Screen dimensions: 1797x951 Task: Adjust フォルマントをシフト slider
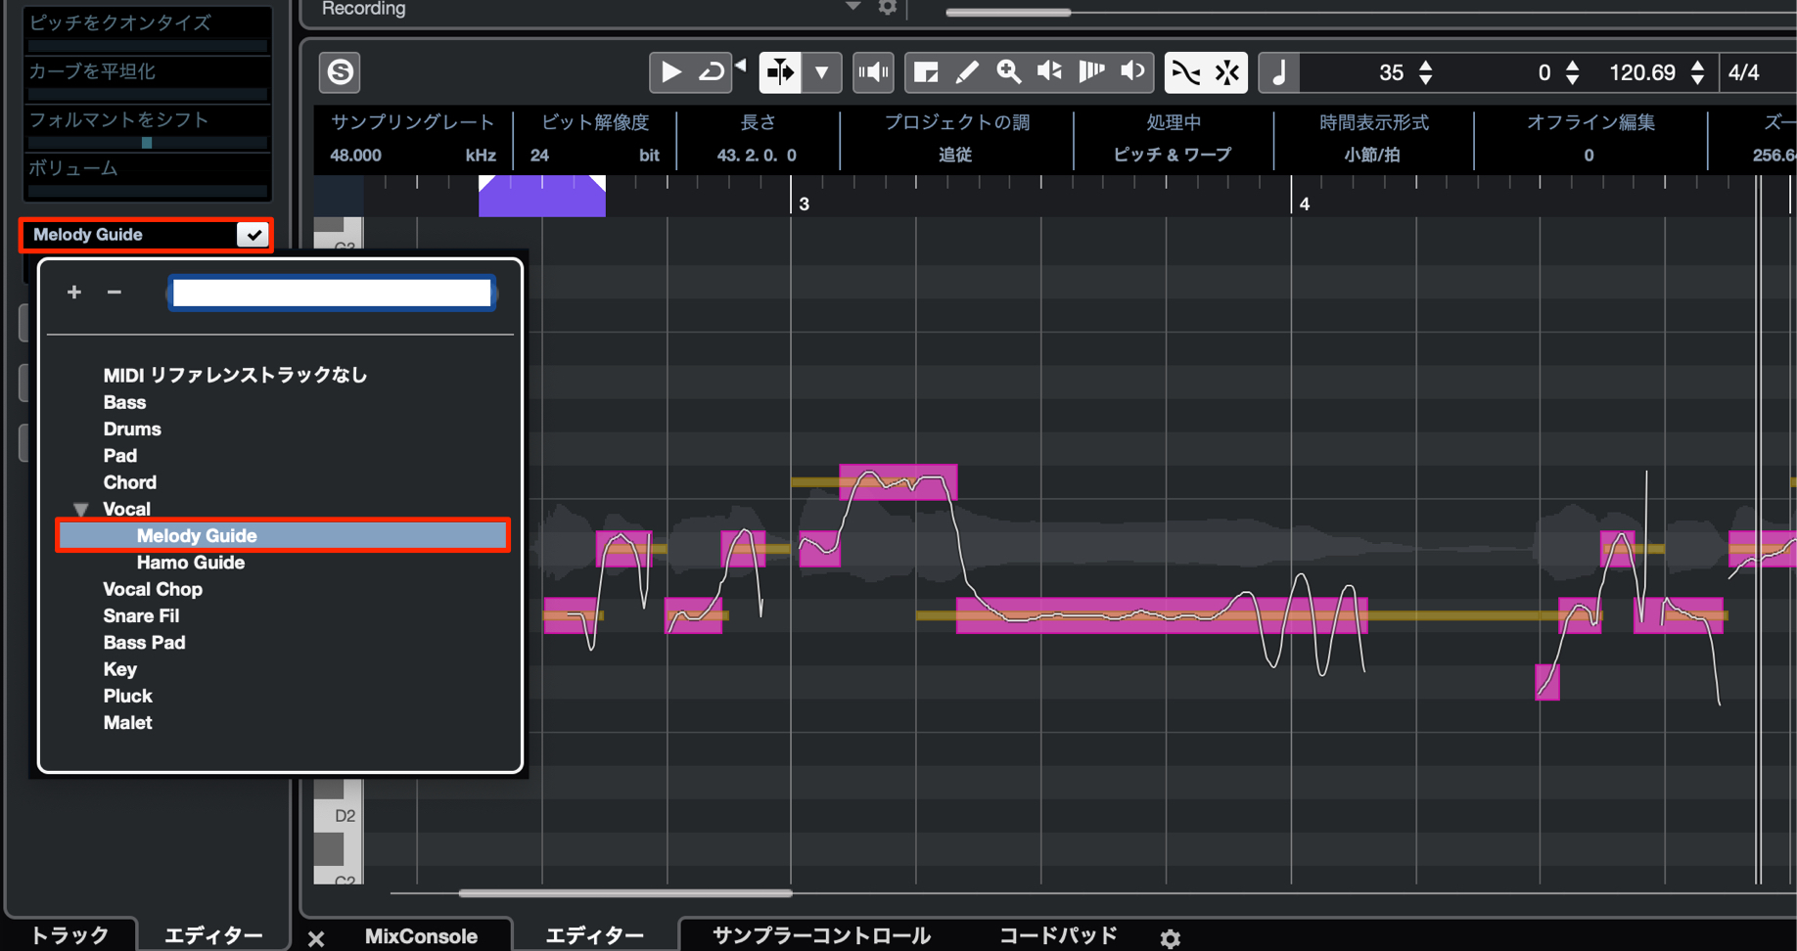pos(148,143)
